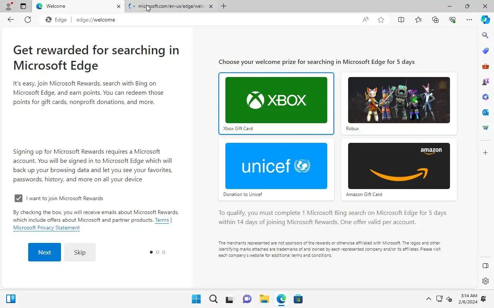Select the Robux prize card
494x308 pixels.
pyautogui.click(x=399, y=104)
